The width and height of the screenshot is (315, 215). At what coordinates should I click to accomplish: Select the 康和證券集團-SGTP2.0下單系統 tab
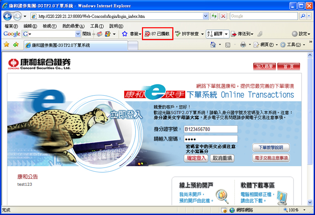tap(76, 45)
